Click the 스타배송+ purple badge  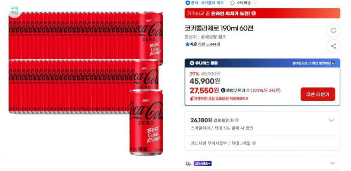[202, 163]
